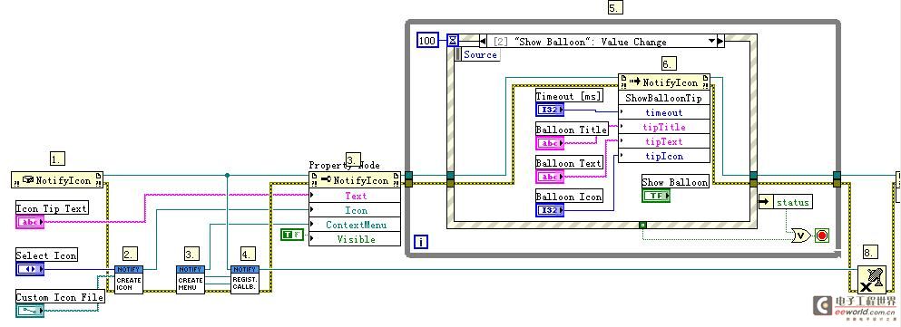The height and width of the screenshot is (327, 901).
Task: Click the NotifyIcon constructor node
Action: 57,180
